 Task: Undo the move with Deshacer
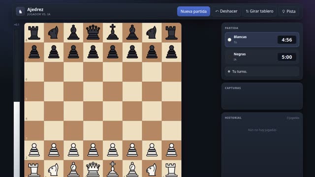pos(226,11)
